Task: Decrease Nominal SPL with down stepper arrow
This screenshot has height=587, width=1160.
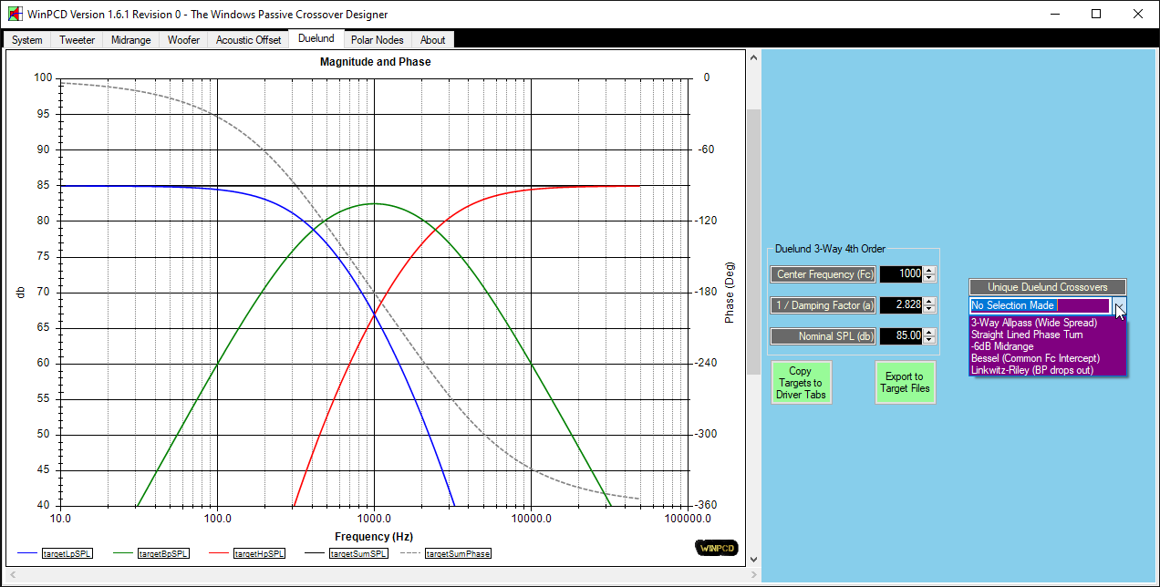Action: (929, 340)
